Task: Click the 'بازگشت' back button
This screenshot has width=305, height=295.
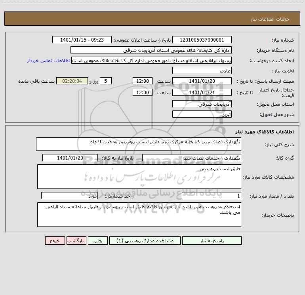Action: click(x=76, y=240)
